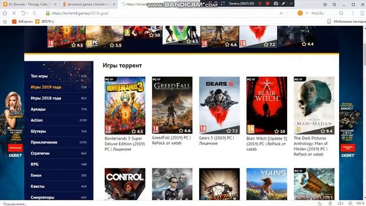Click the Control game cover
The height and width of the screenshot is (206, 366).
click(x=125, y=184)
